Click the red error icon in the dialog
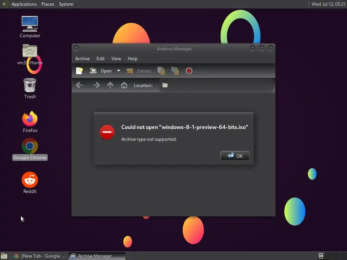The image size is (347, 260). click(107, 132)
